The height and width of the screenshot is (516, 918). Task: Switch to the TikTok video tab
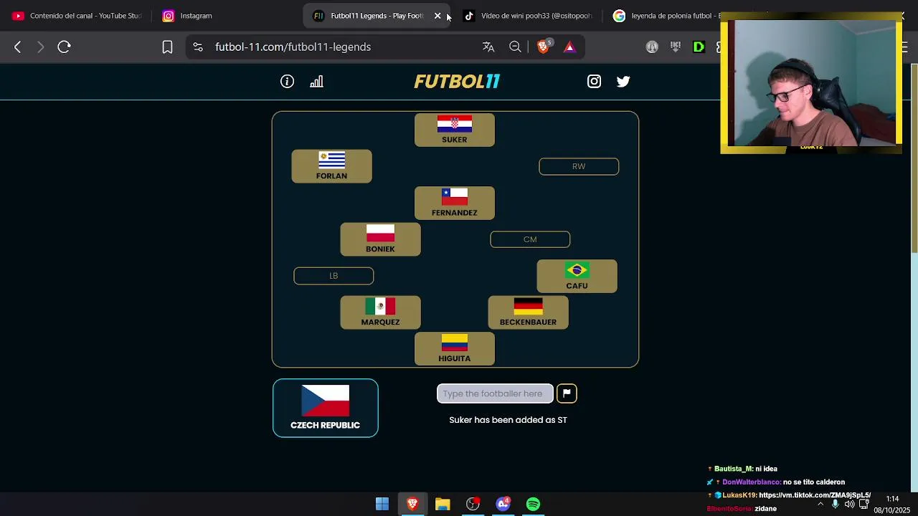click(528, 16)
